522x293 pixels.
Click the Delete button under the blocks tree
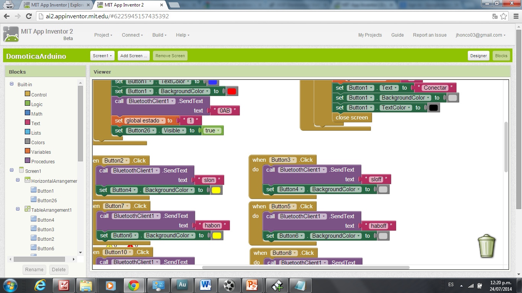58,269
